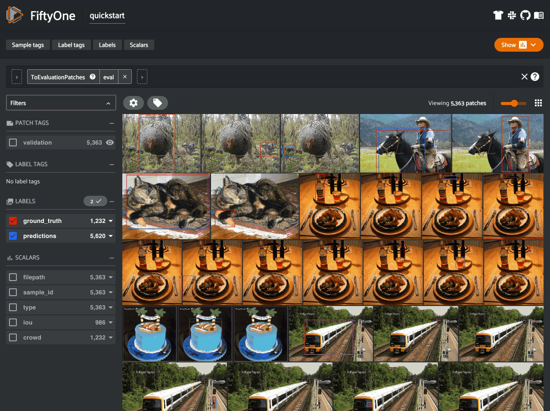Click the orange Show button

pos(519,45)
